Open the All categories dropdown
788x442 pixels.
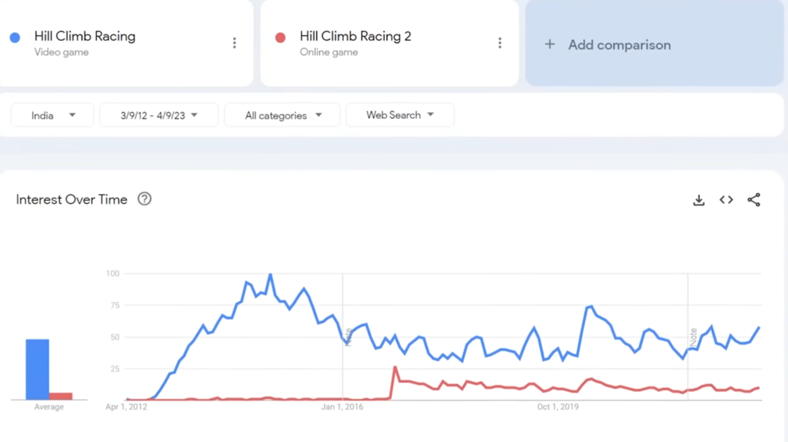click(283, 115)
